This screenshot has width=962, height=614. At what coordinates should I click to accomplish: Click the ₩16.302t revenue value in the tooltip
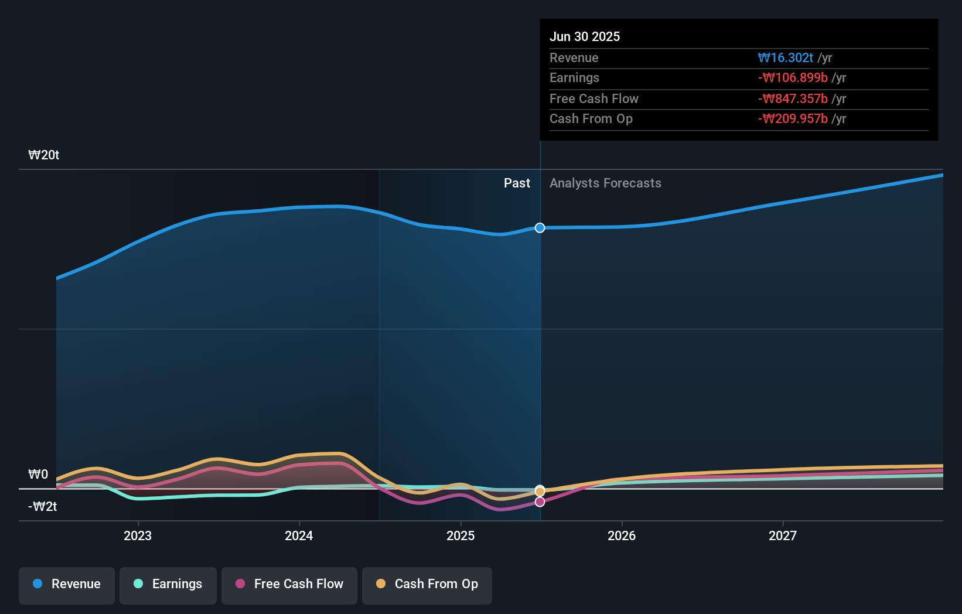(786, 58)
